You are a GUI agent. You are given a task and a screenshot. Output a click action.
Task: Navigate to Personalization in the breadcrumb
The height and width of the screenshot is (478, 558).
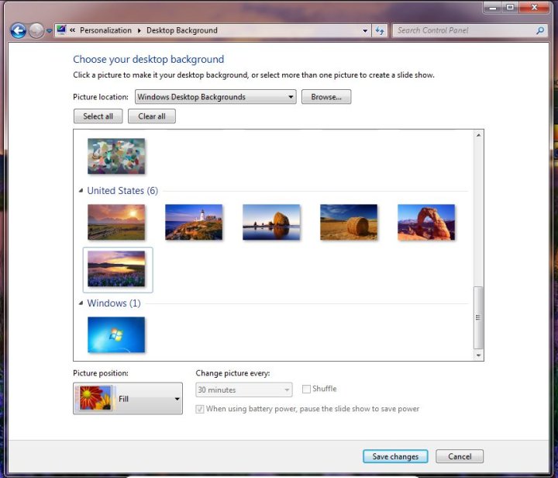(105, 30)
